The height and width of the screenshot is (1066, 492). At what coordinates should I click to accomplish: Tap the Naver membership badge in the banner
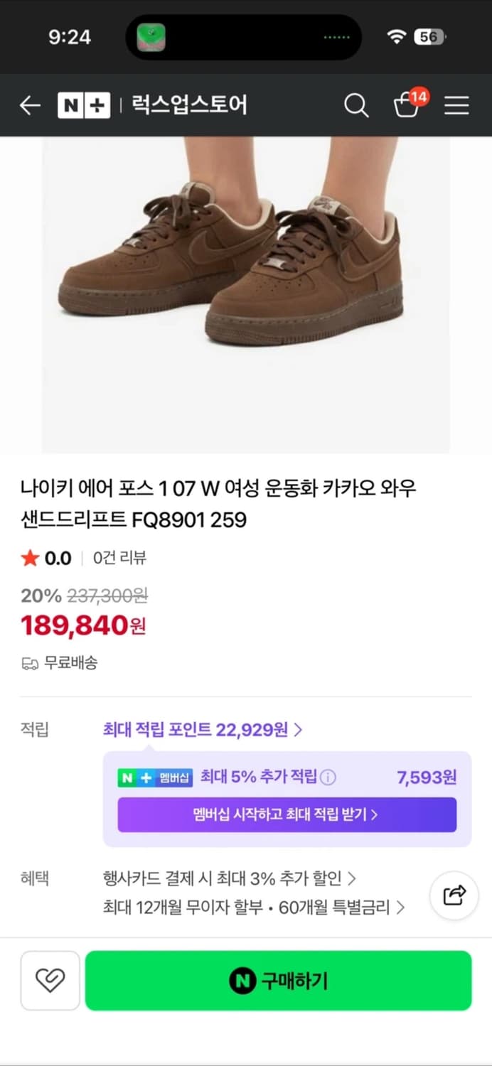(x=156, y=777)
